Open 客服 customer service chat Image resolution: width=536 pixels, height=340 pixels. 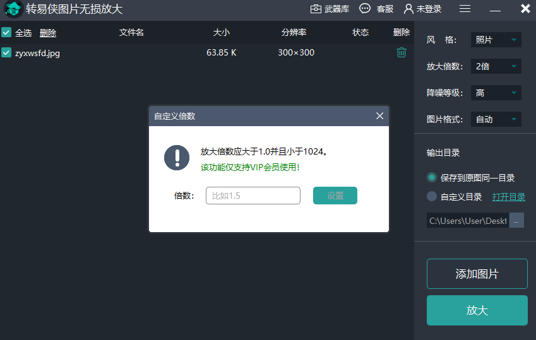[x=365, y=9]
